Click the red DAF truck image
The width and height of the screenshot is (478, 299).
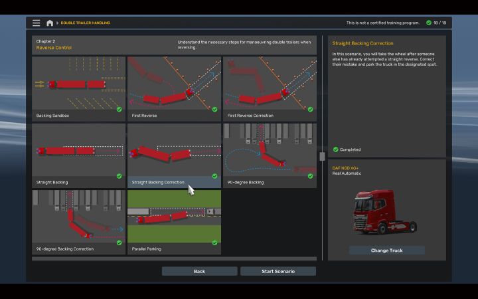pyautogui.click(x=386, y=212)
